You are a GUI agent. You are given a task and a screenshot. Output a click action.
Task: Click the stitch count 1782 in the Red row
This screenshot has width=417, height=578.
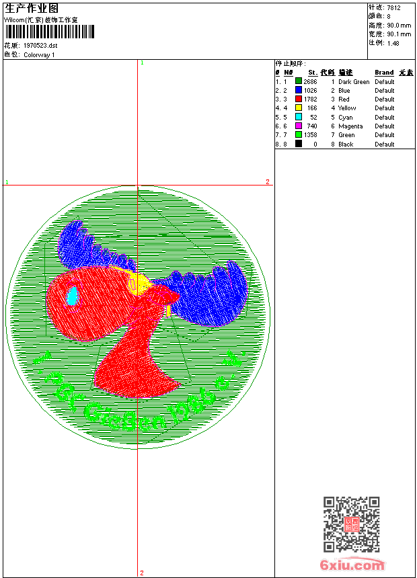[310, 99]
